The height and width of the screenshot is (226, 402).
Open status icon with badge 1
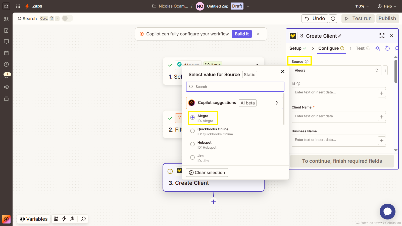click(7, 75)
